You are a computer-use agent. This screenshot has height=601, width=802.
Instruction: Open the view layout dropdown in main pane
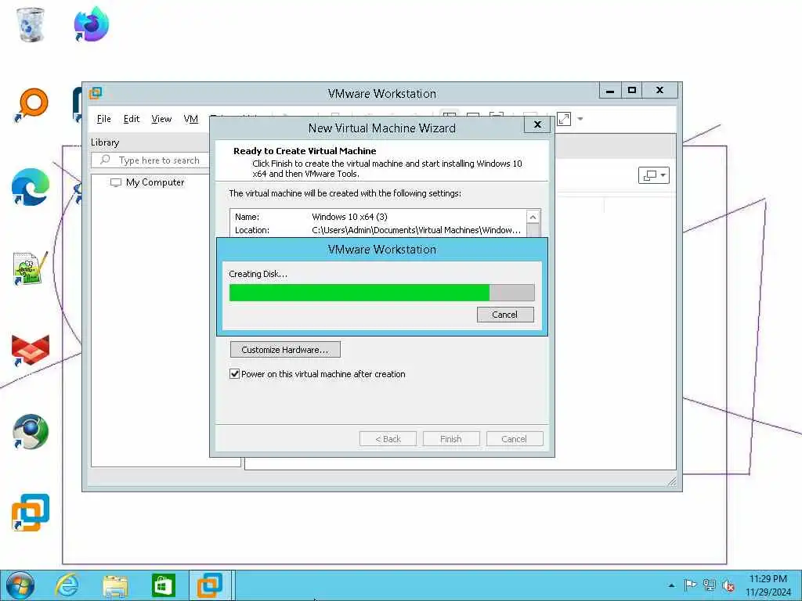point(654,175)
